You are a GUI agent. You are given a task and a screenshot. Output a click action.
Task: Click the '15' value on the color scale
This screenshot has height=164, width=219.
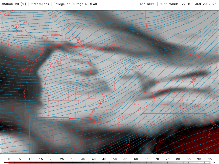[41, 159]
